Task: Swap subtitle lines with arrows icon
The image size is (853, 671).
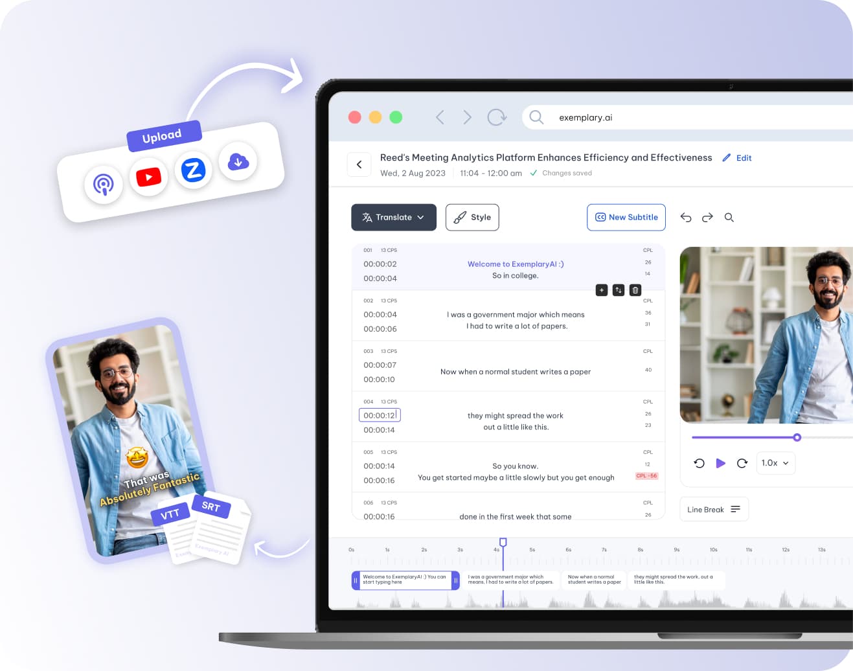Action: coord(619,290)
